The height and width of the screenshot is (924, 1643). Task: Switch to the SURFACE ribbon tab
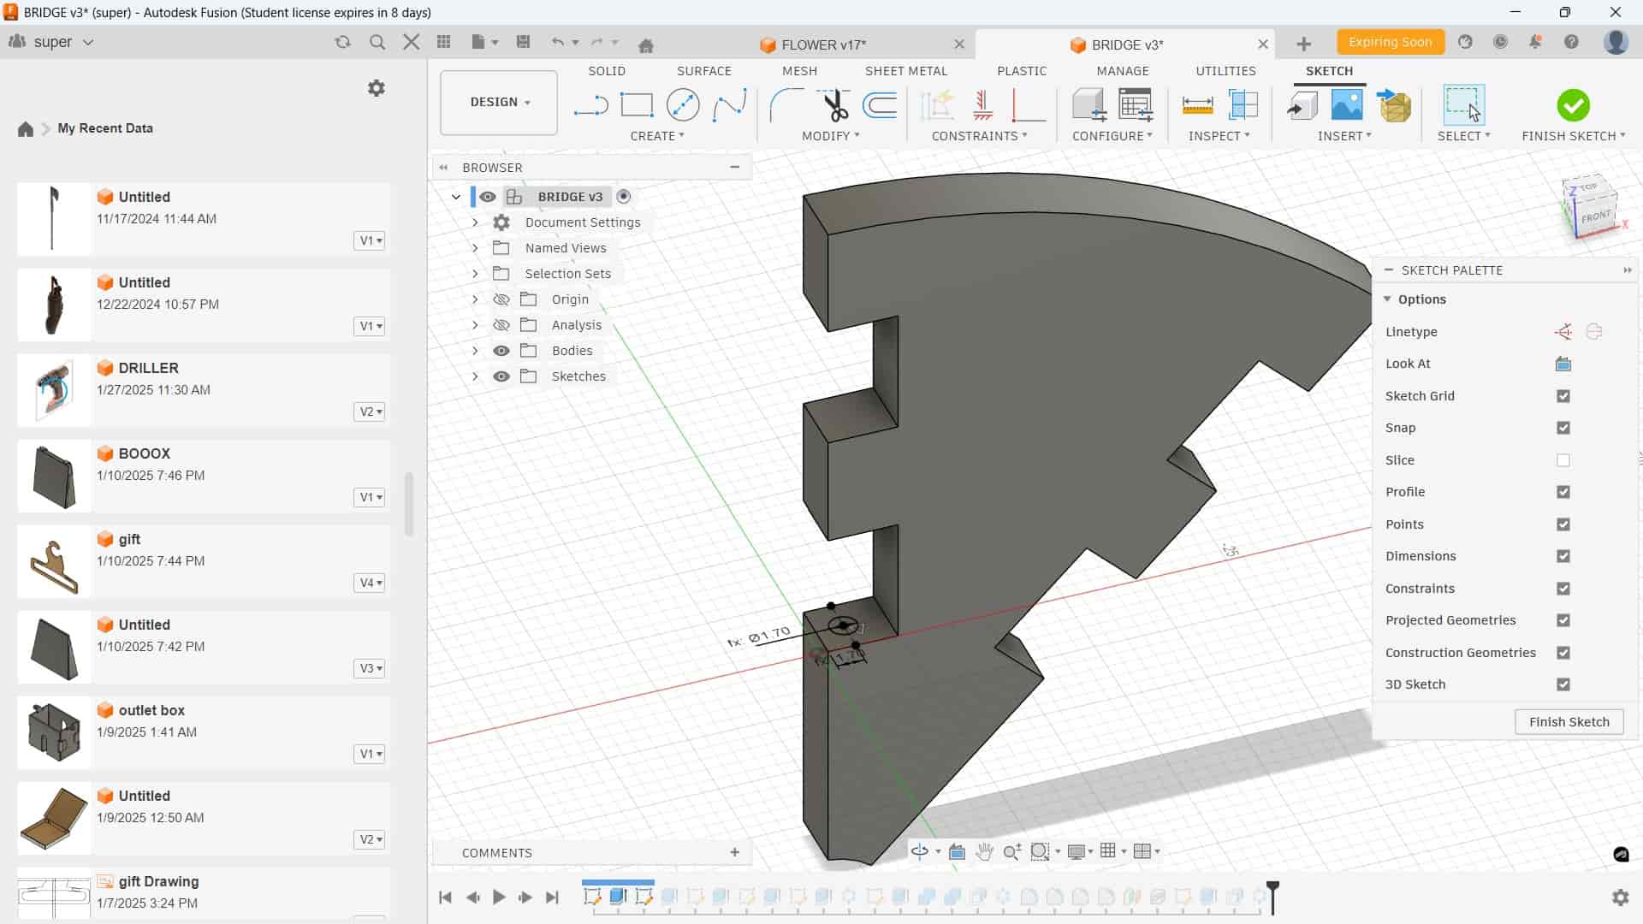click(703, 71)
